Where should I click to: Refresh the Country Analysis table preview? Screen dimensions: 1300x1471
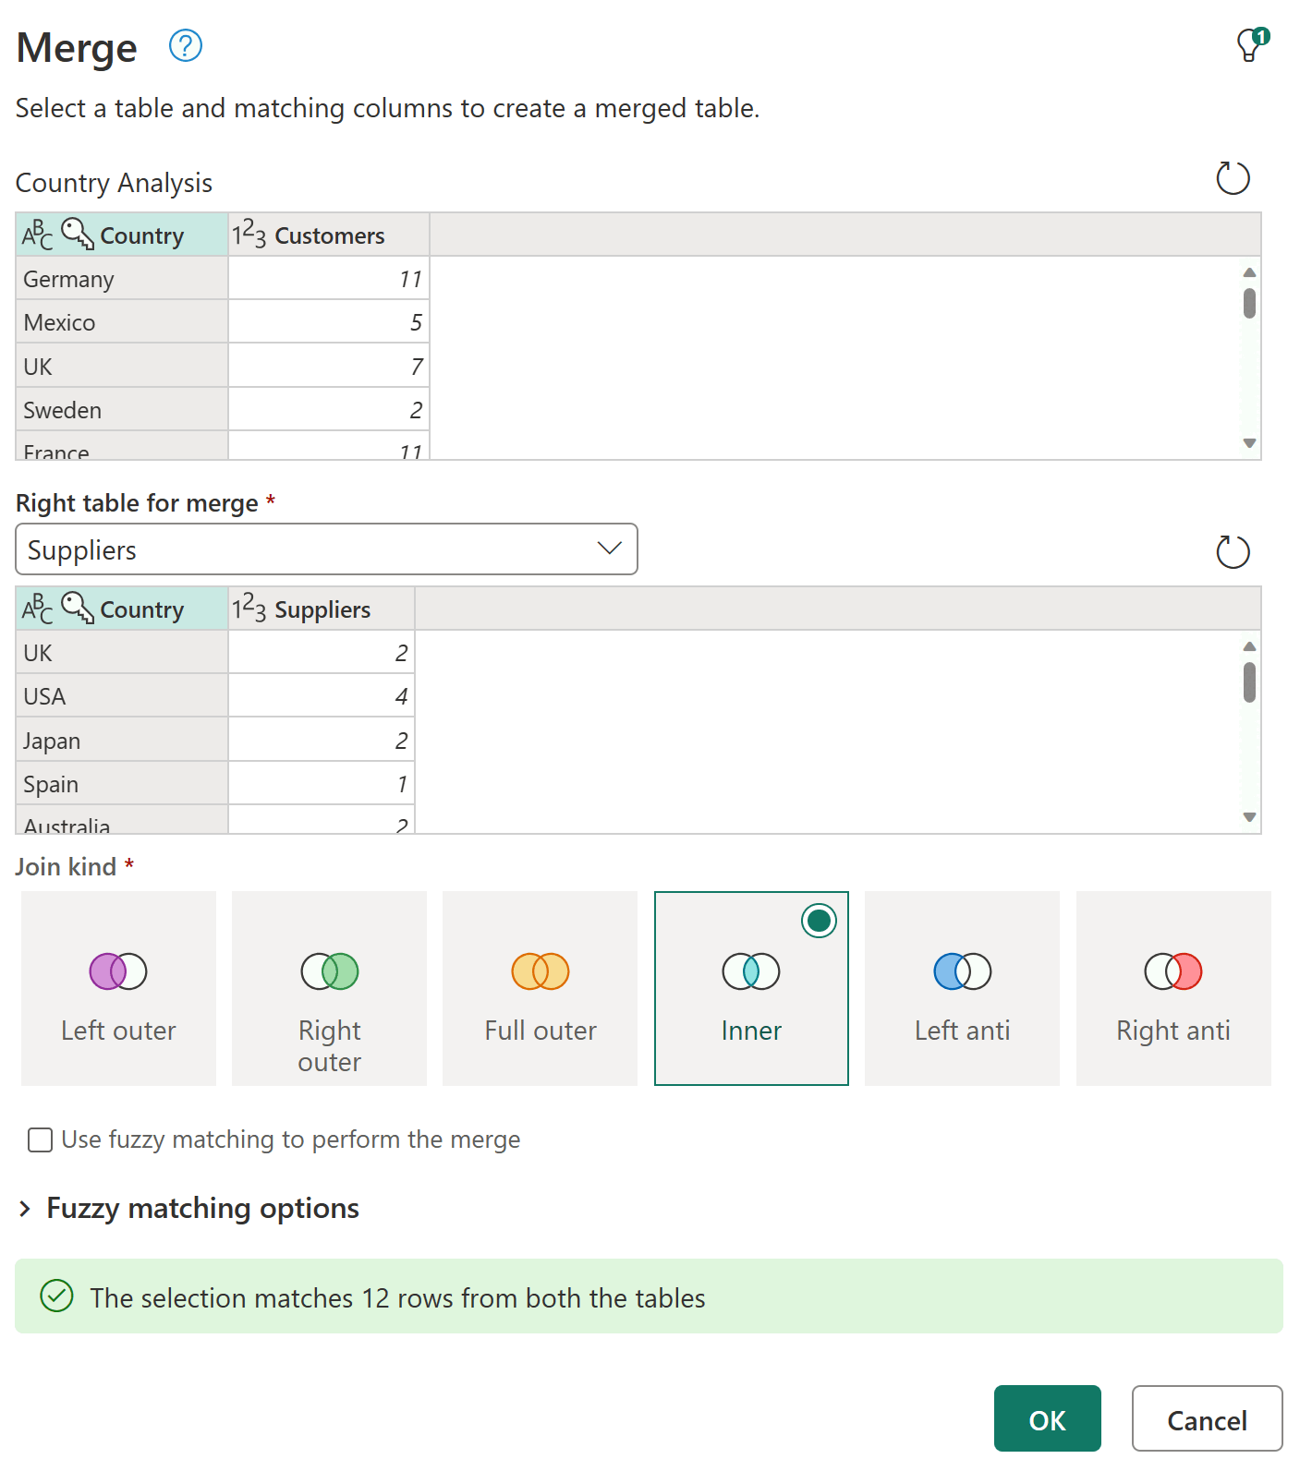point(1233,178)
